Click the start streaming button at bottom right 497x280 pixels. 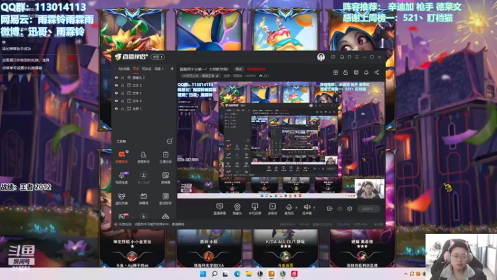(x=369, y=209)
